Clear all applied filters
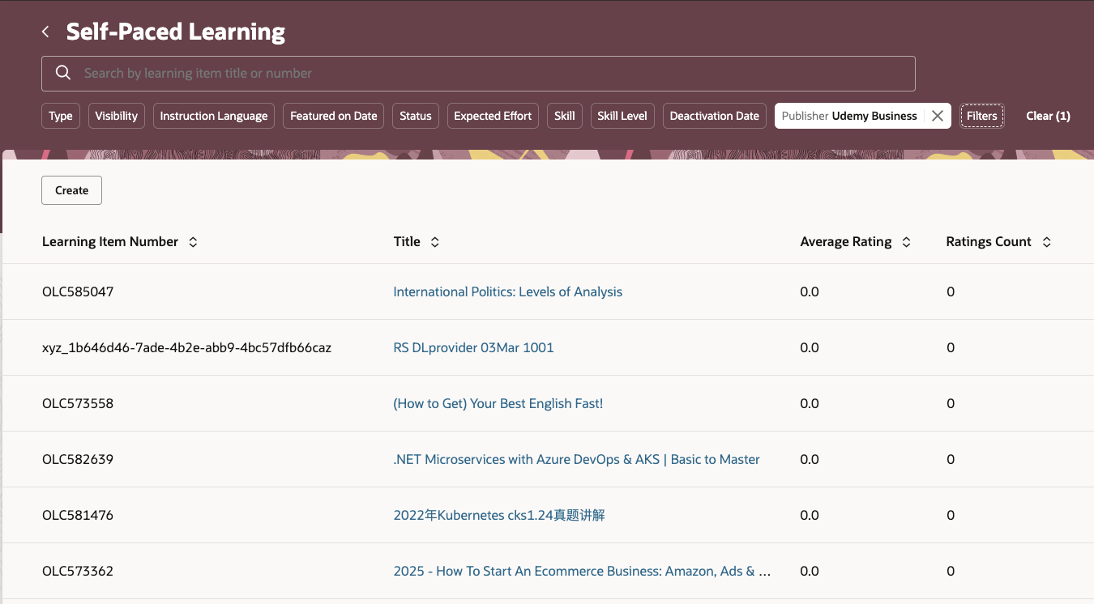Screen dimensions: 1094x604 pyautogui.click(x=1048, y=116)
